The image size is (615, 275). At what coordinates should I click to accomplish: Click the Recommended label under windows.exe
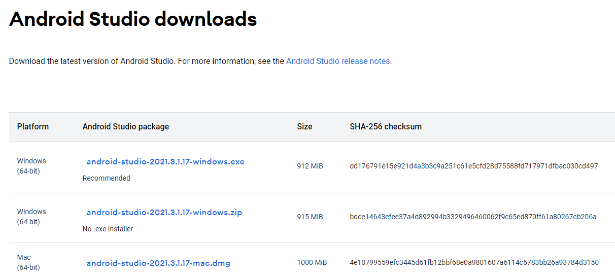point(106,178)
